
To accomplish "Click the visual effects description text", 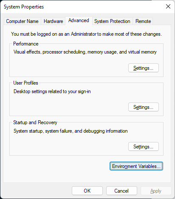I will point(85,52).
